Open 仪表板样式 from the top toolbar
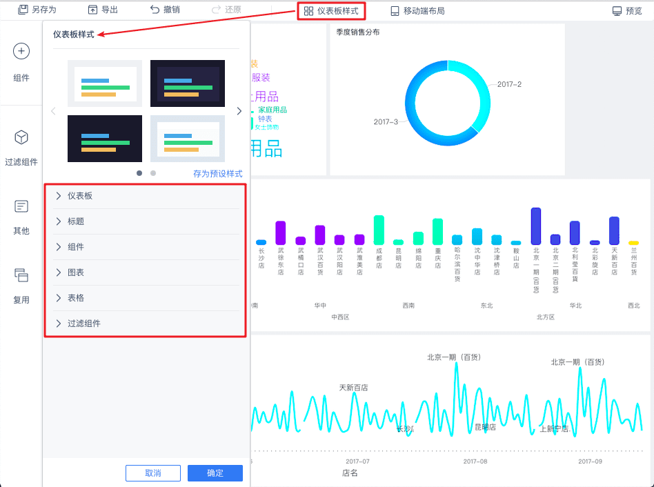The width and height of the screenshot is (654, 487). 331,11
